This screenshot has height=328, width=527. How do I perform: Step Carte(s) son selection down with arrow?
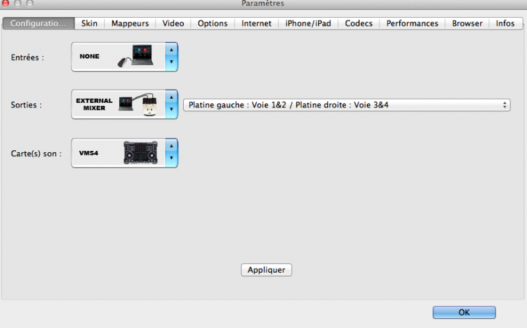click(171, 158)
